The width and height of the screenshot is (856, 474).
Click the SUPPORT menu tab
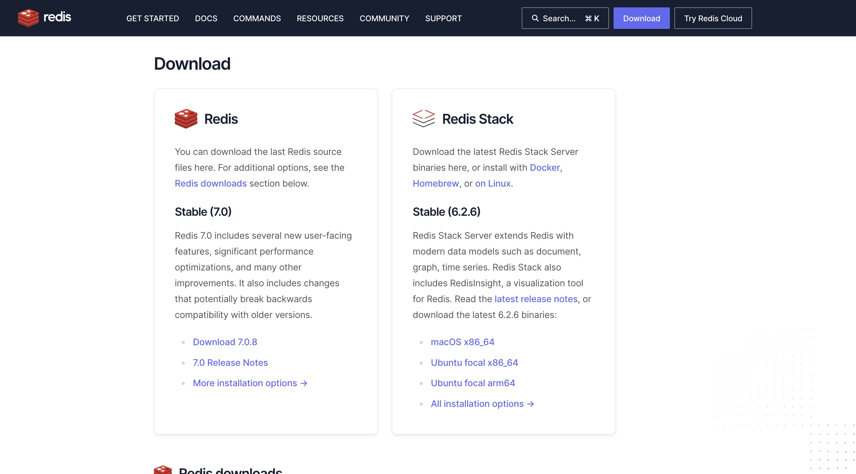pos(444,18)
